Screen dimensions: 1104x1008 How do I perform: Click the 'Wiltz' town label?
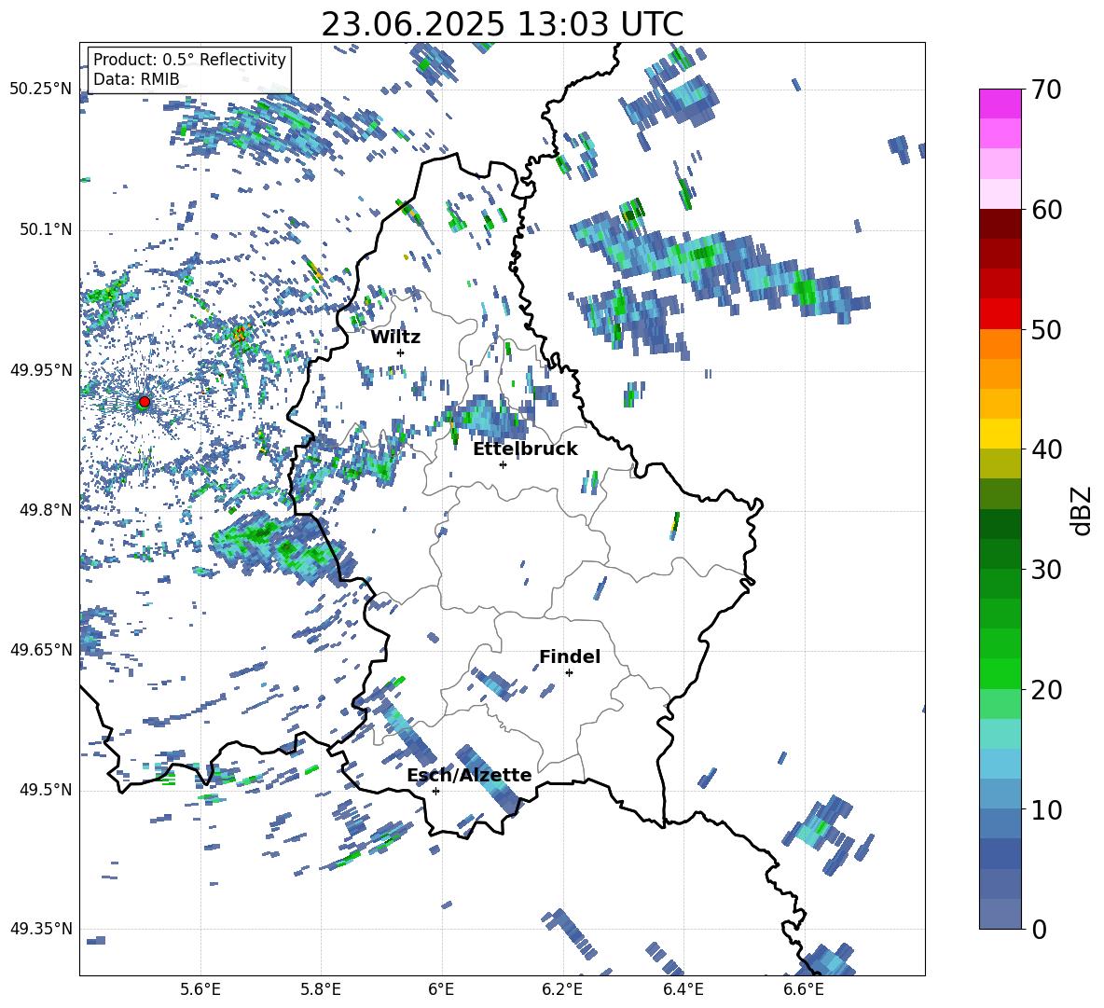[395, 338]
